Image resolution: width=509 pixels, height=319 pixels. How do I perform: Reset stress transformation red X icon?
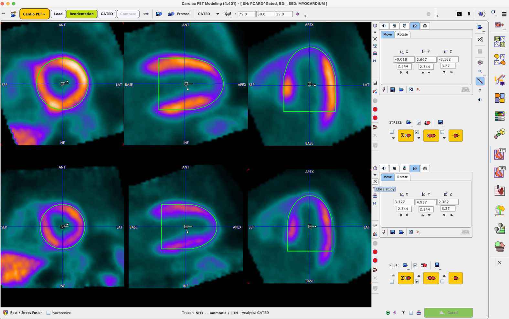pyautogui.click(x=418, y=89)
